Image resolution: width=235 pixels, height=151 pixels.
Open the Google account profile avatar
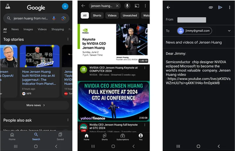(65, 6)
